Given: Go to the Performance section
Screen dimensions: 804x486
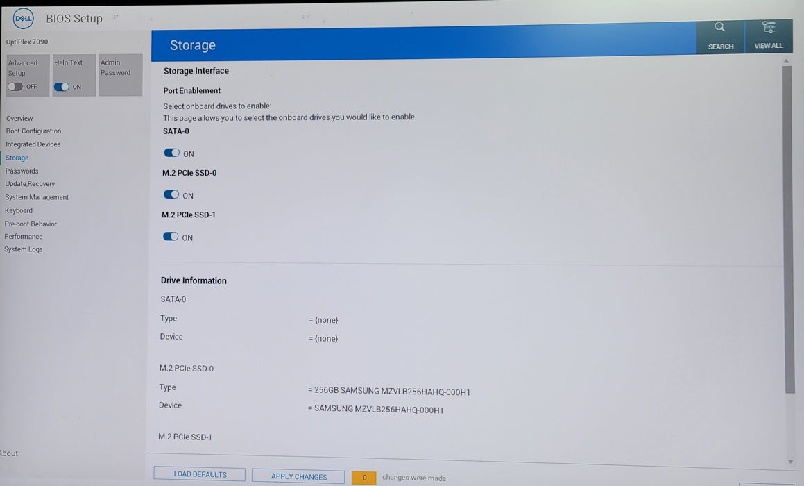Looking at the screenshot, I should (x=23, y=237).
